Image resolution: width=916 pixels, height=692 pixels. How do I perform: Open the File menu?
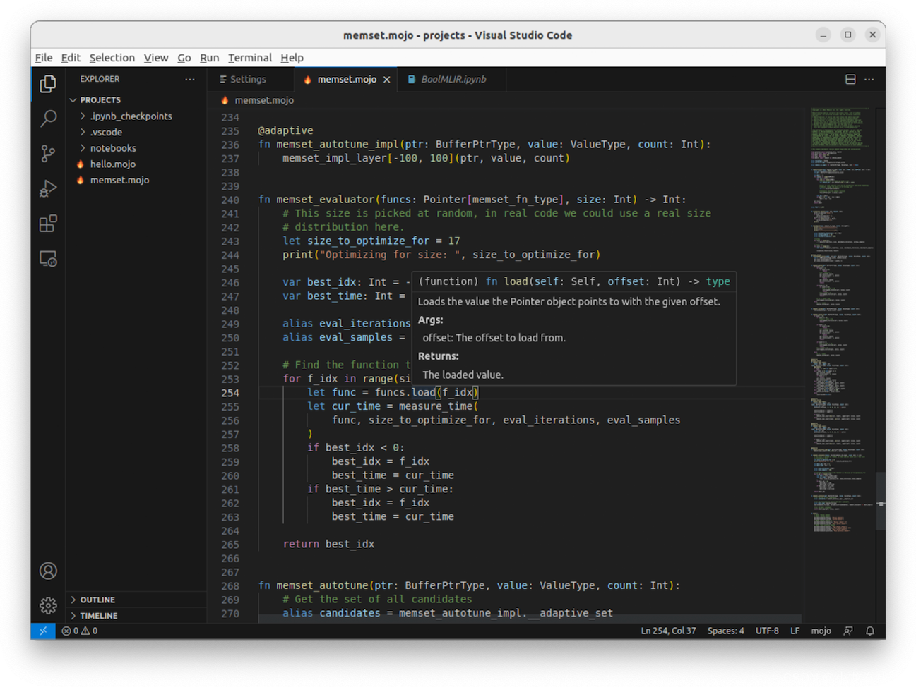[44, 58]
